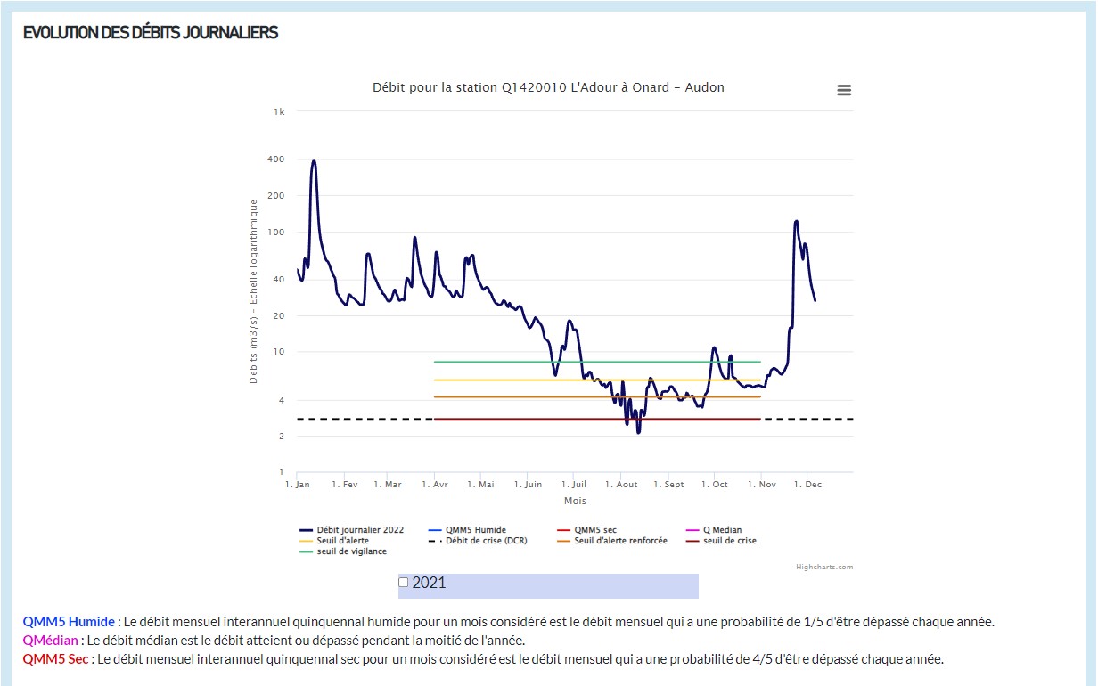
Task: Click the Mois x-axis title
Action: point(575,501)
